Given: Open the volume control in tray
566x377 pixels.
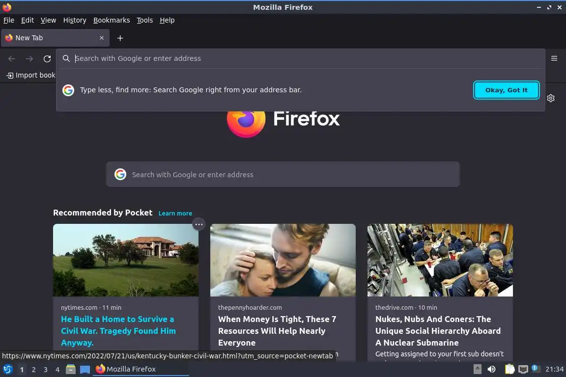Looking at the screenshot, I should click(x=491, y=369).
